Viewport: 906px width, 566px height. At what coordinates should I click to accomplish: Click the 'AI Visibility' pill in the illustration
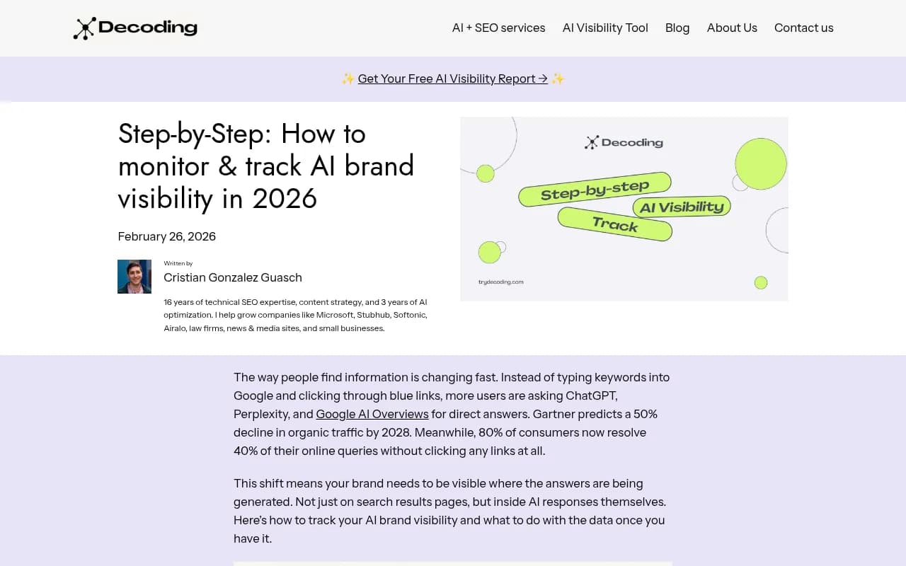(x=681, y=207)
